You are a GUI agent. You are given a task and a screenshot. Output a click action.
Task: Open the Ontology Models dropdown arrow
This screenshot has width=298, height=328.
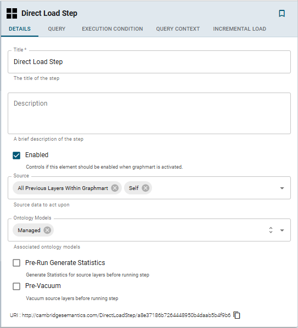coord(282,231)
